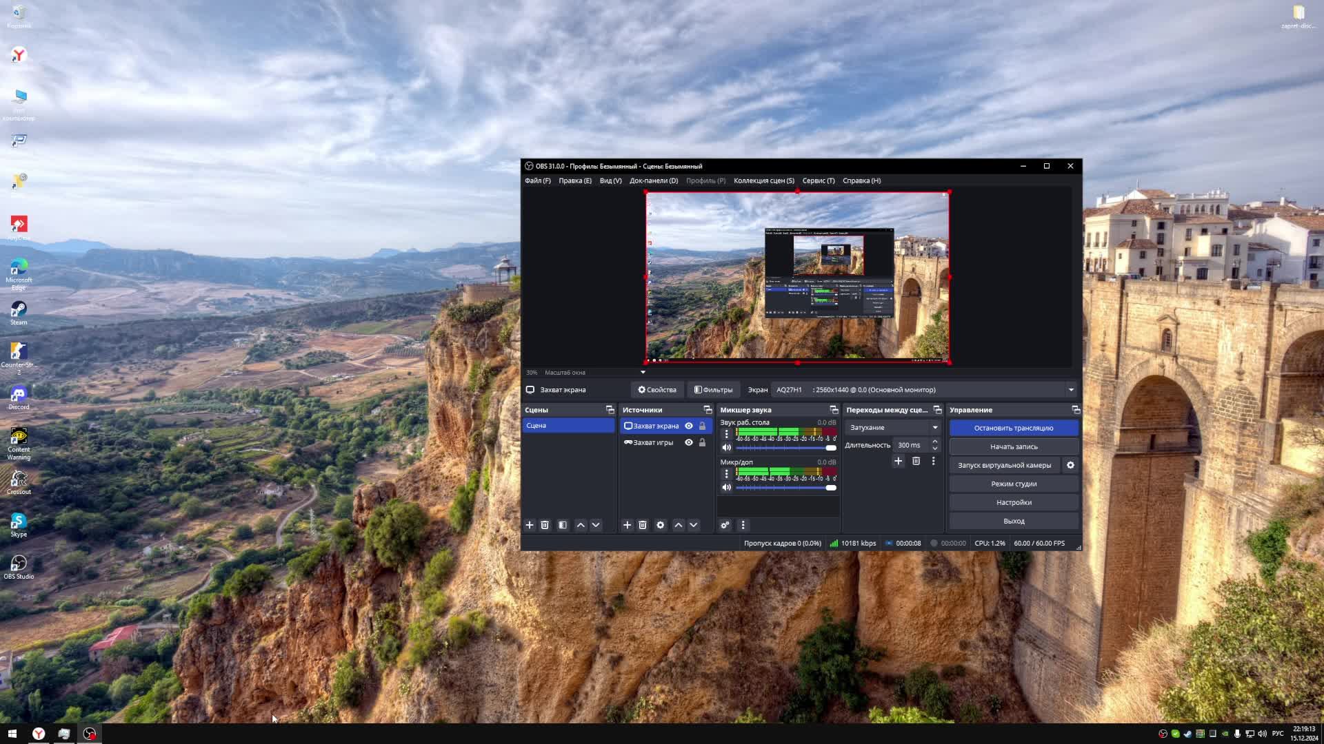Screen dimensions: 1324x744
Task: Open OBS Studio desktop shortcut
Action: [19, 568]
